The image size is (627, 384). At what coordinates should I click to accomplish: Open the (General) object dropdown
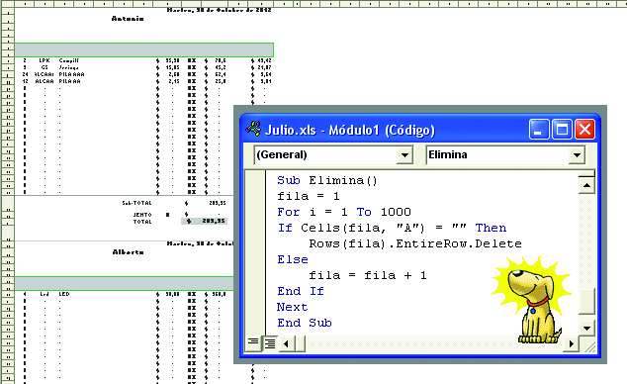404,155
